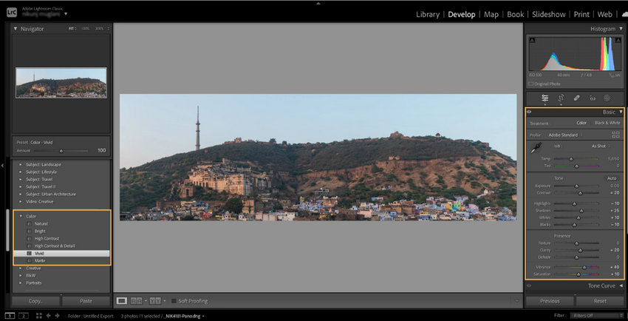Select the Masking tool icon
The height and width of the screenshot is (321, 628).
point(607,98)
